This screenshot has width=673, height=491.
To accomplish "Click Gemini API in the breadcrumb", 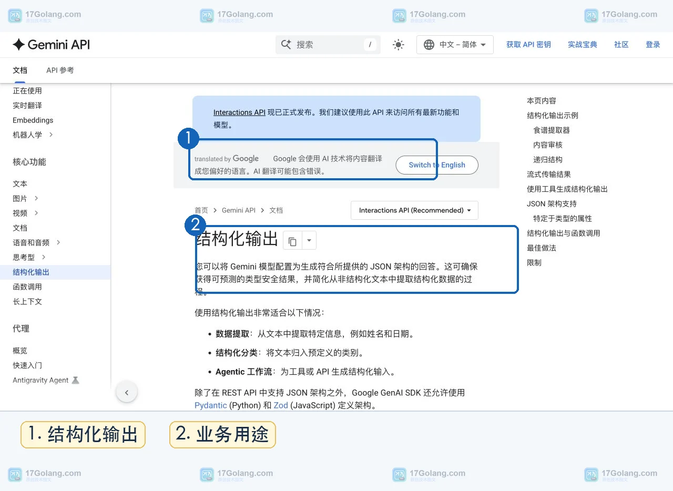I will tap(239, 210).
